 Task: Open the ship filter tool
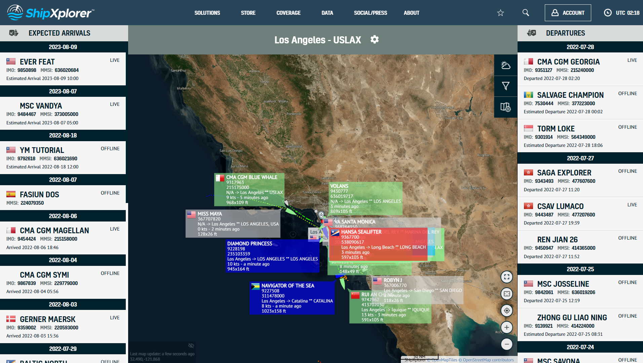coord(505,86)
